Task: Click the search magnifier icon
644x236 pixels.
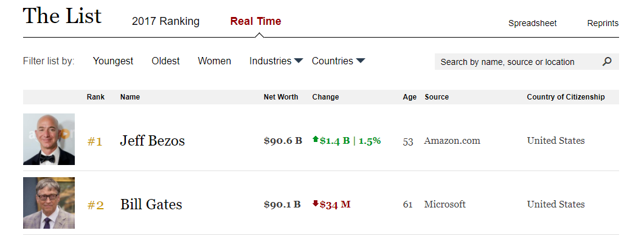Action: click(x=607, y=62)
